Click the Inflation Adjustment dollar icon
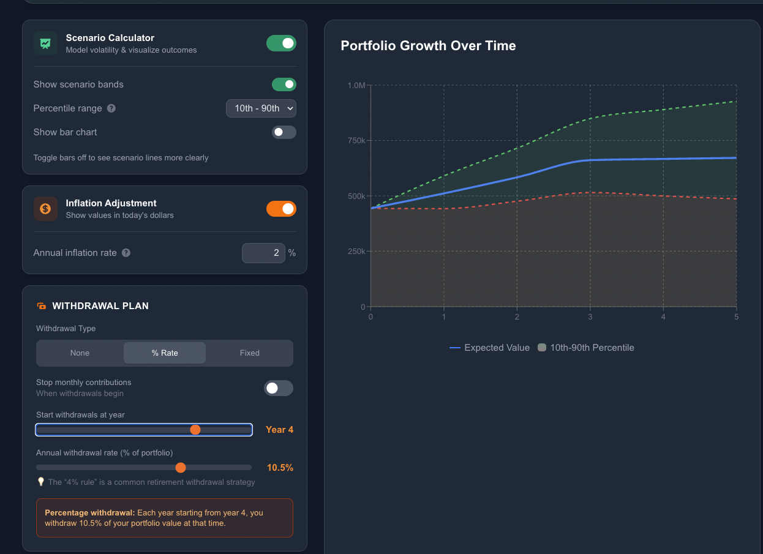The height and width of the screenshot is (554, 763). pyautogui.click(x=45, y=209)
